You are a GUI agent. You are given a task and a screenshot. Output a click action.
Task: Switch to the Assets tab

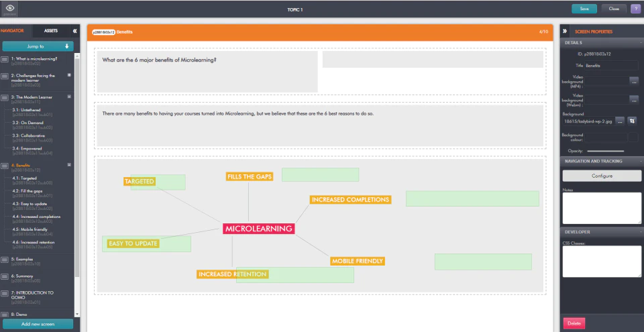pyautogui.click(x=51, y=31)
